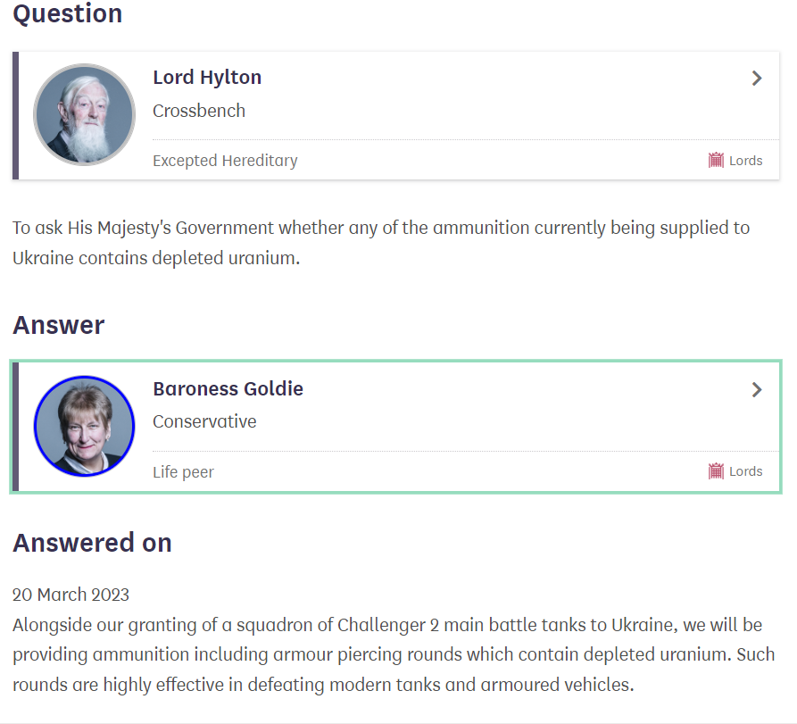Expand the chevron on Lord Hylton's card

tap(757, 79)
